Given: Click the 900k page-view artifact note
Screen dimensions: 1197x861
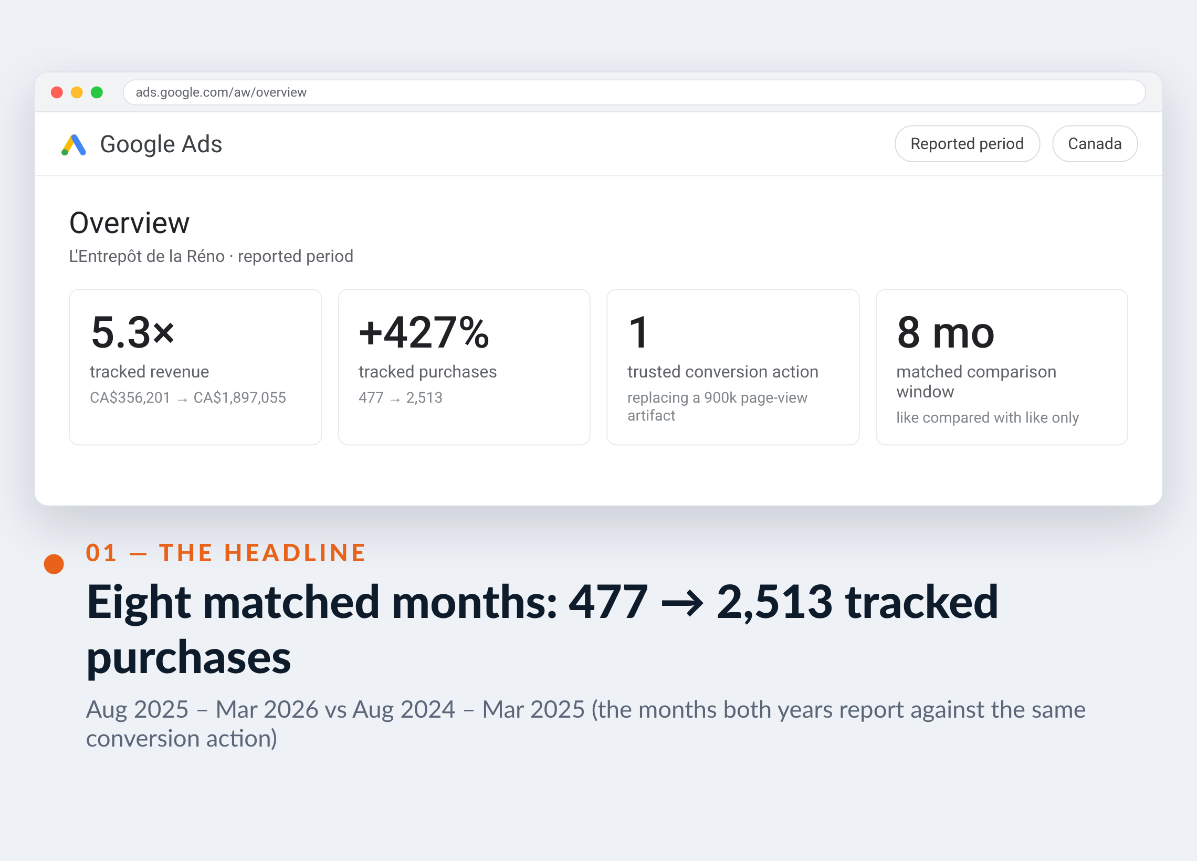Looking at the screenshot, I should pyautogui.click(x=717, y=406).
